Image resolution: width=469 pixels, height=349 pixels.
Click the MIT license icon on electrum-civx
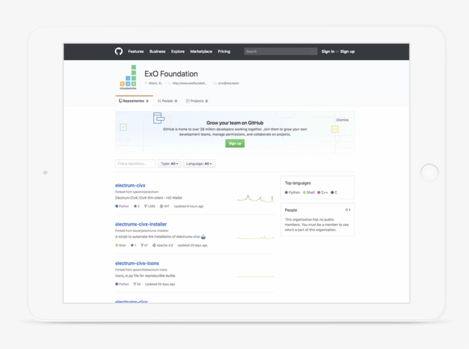pyautogui.click(x=161, y=206)
